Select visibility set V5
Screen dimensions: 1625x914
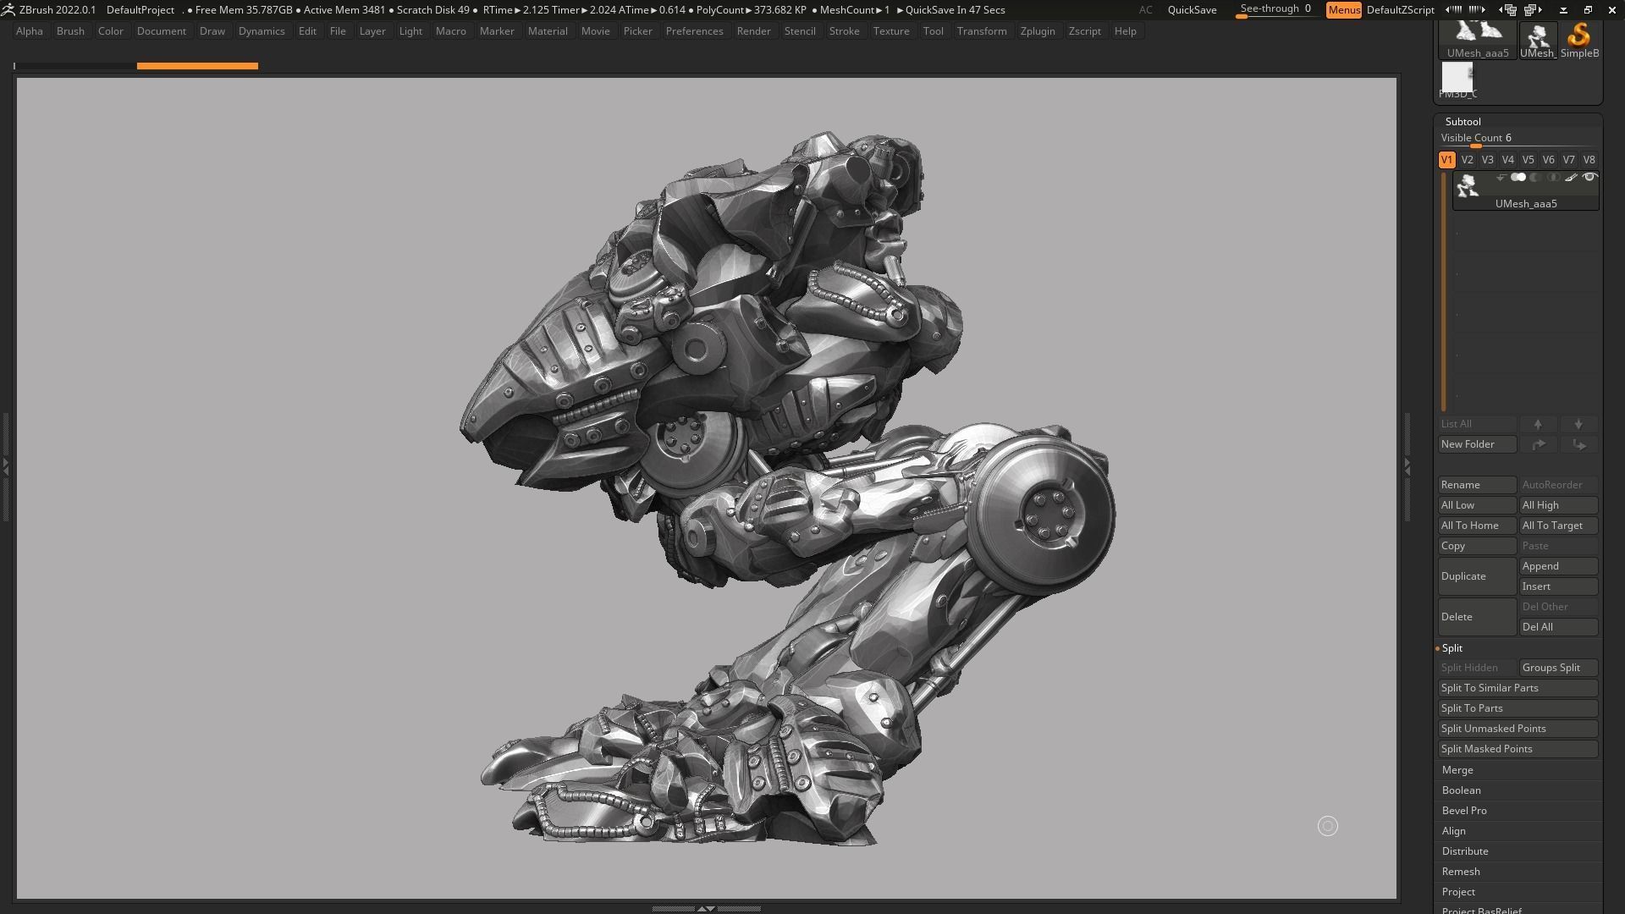(1528, 160)
